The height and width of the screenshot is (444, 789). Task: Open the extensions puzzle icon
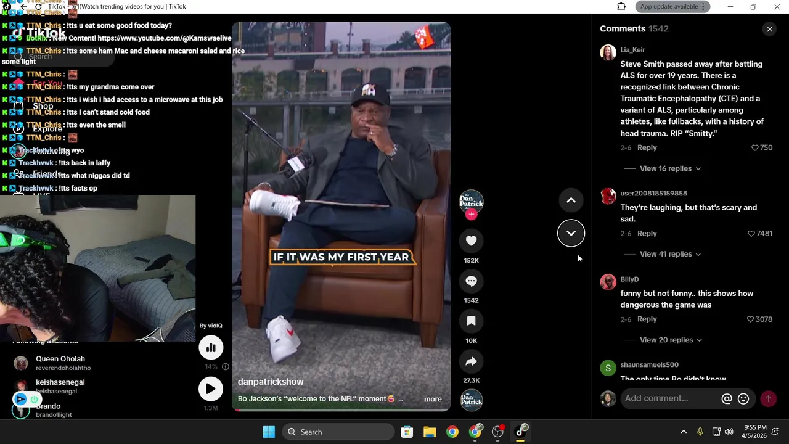pyautogui.click(x=621, y=7)
